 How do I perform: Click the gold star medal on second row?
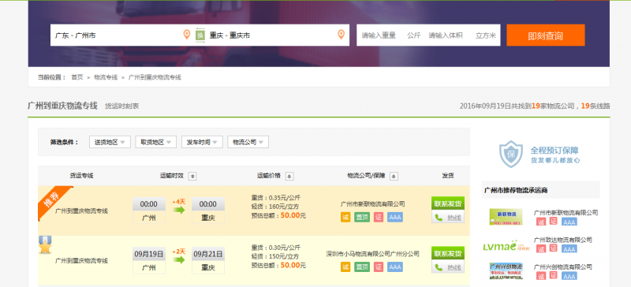[45, 244]
